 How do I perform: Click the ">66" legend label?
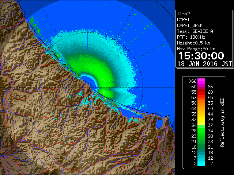point(193,81)
